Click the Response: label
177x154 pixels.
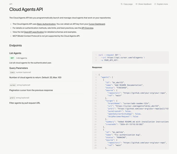click(97, 67)
